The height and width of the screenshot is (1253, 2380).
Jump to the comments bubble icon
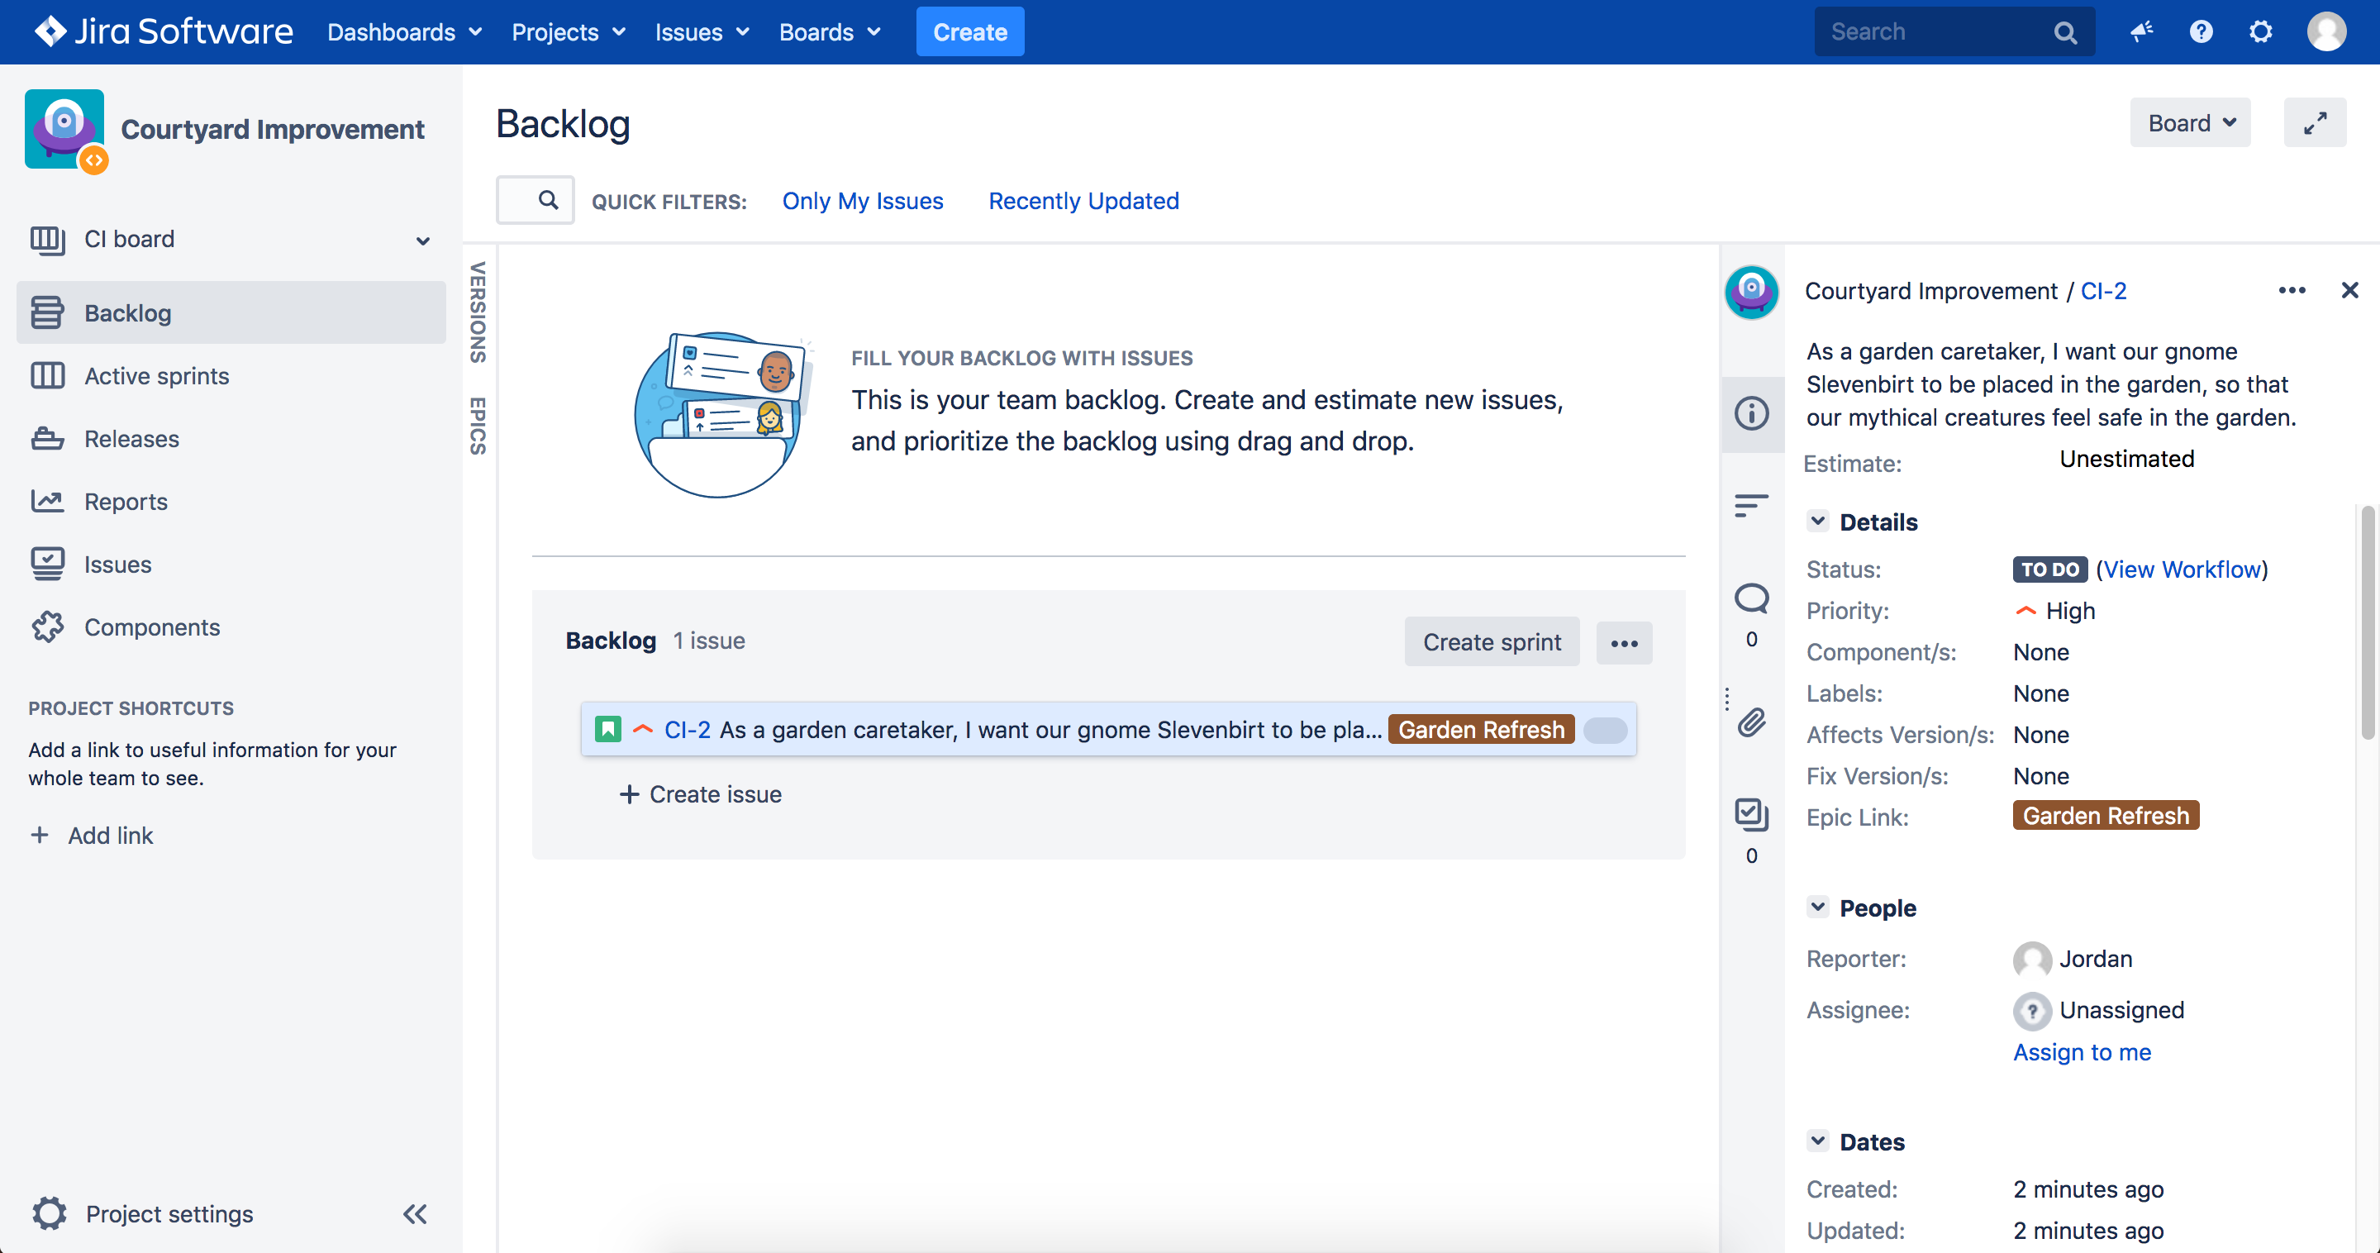pos(1752,598)
